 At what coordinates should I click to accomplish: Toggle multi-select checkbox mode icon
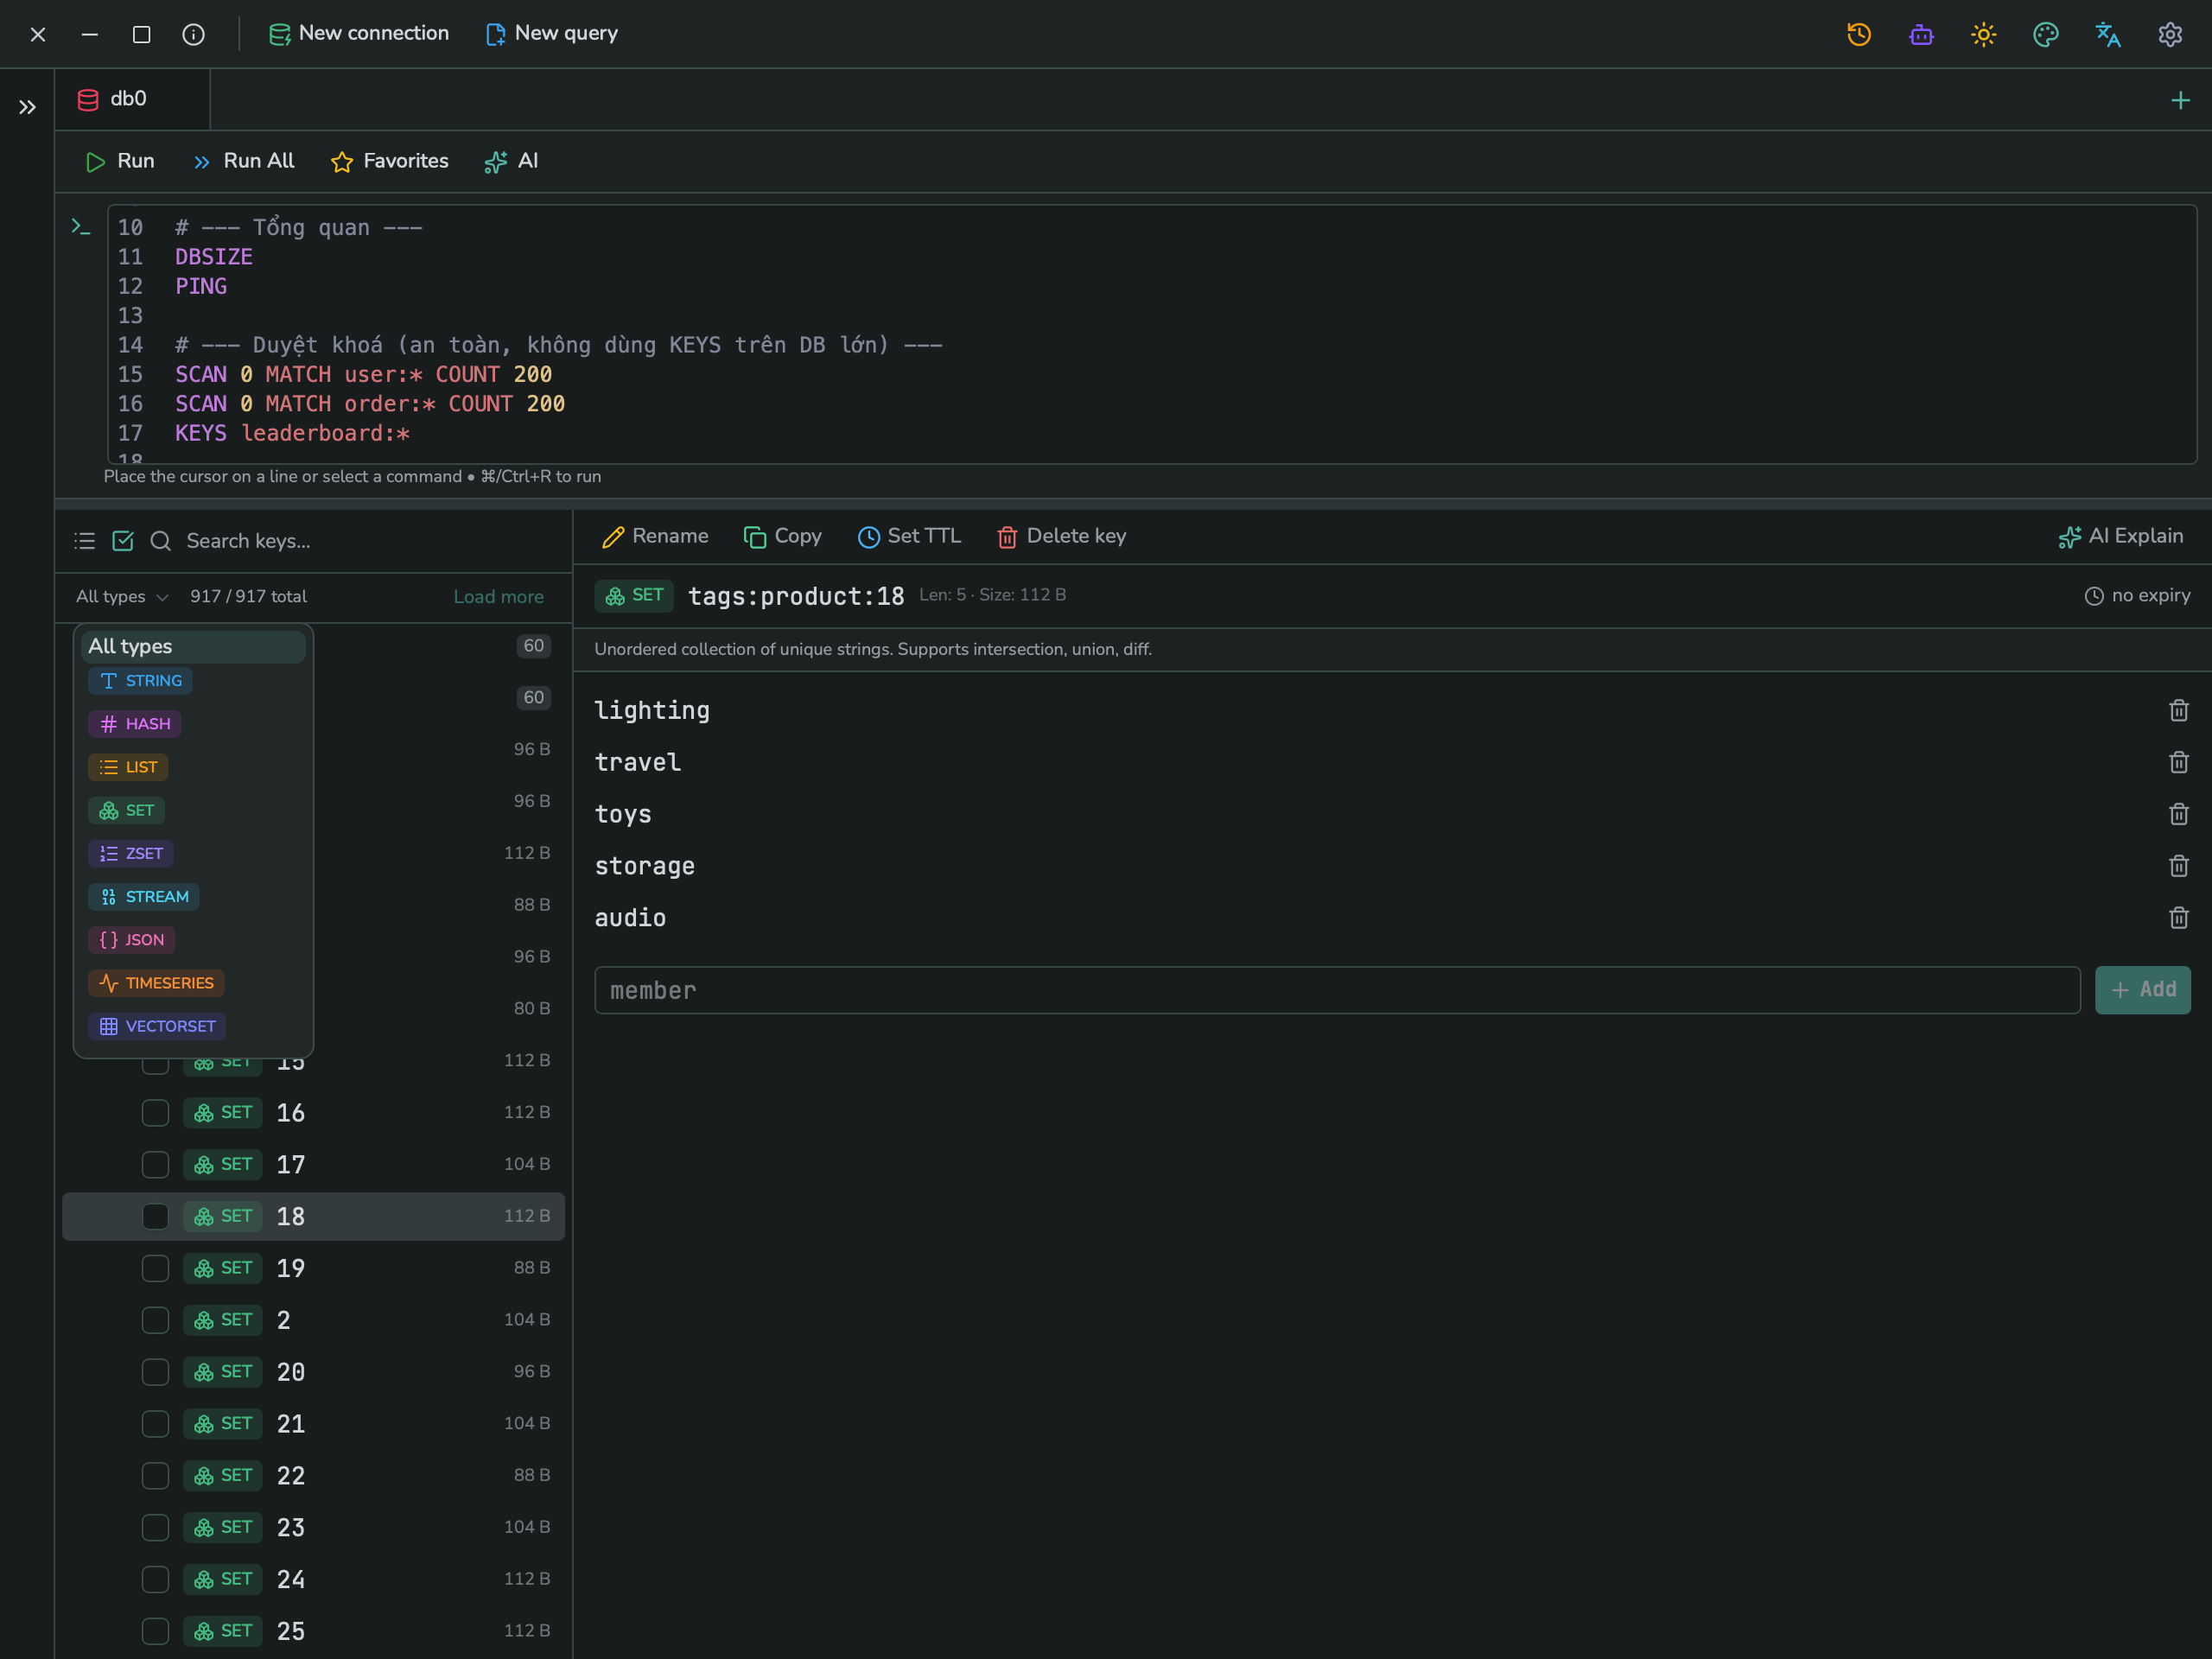[123, 541]
